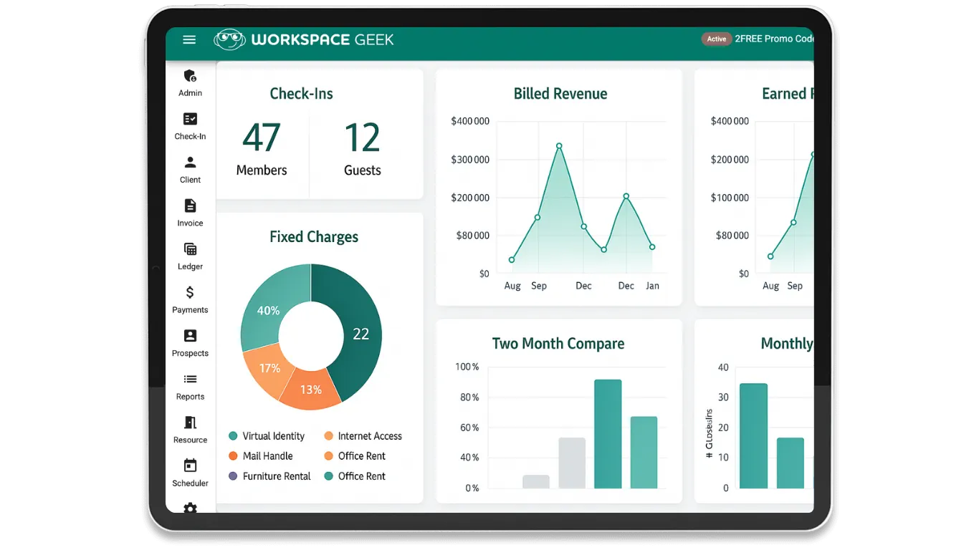Click the 2FREE Promo Code link

773,39
